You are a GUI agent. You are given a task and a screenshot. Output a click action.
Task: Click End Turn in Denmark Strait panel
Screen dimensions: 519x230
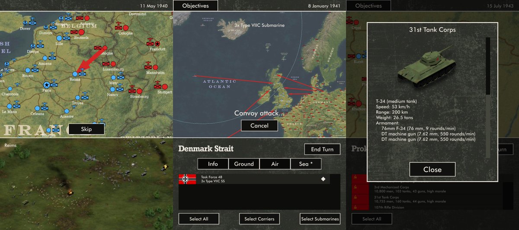[322, 149]
